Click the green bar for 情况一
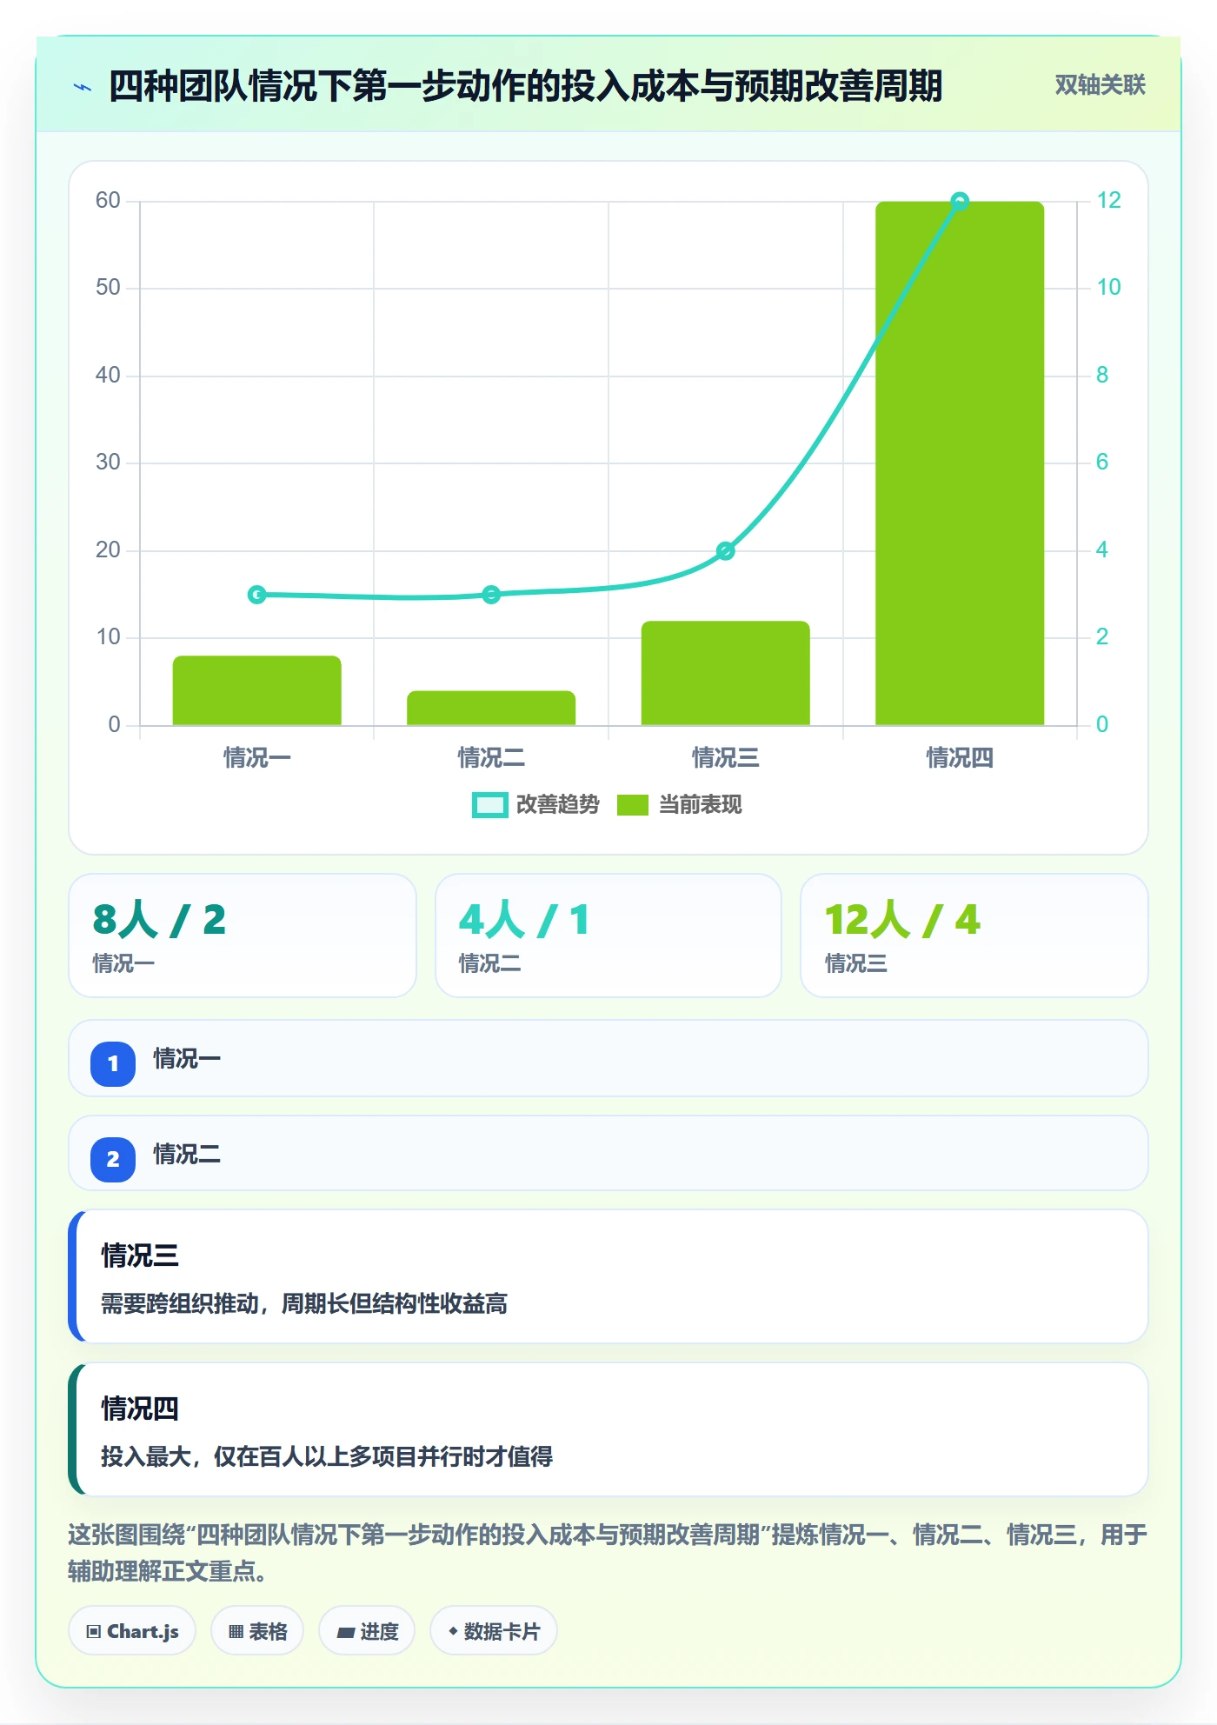The width and height of the screenshot is (1217, 1725). tap(257, 690)
